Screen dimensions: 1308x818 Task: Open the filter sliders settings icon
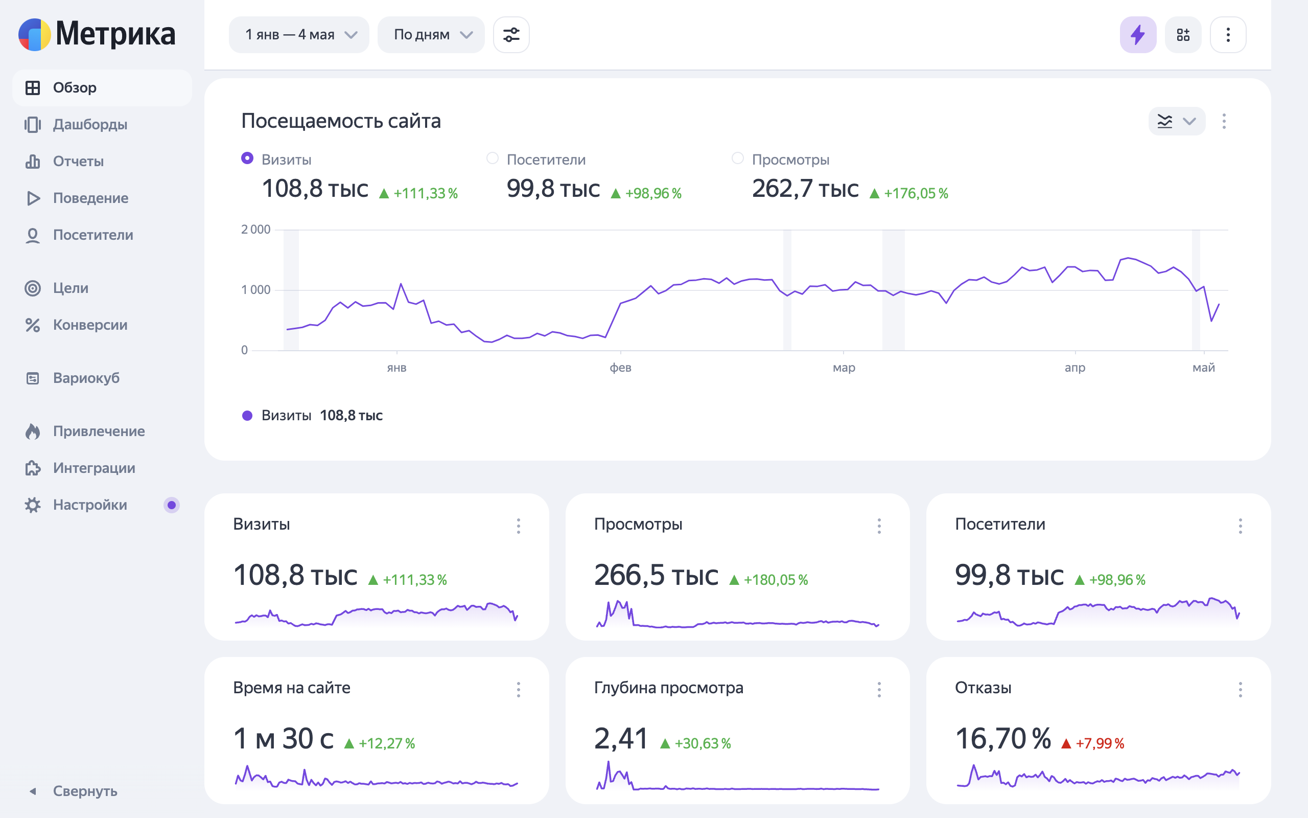(x=511, y=35)
